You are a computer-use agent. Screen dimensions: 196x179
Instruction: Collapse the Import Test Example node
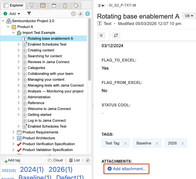pyautogui.click(x=13, y=33)
